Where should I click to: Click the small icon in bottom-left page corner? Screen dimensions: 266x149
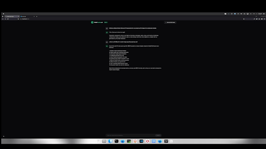[4, 136]
